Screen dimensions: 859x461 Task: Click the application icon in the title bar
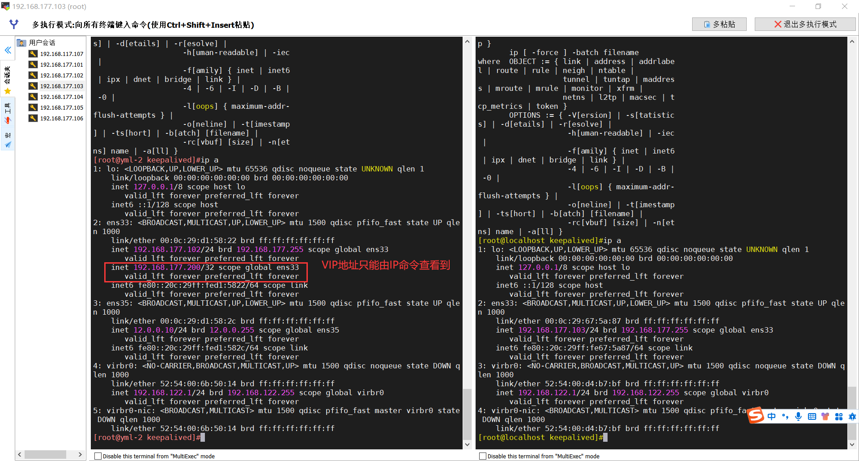pyautogui.click(x=5, y=6)
